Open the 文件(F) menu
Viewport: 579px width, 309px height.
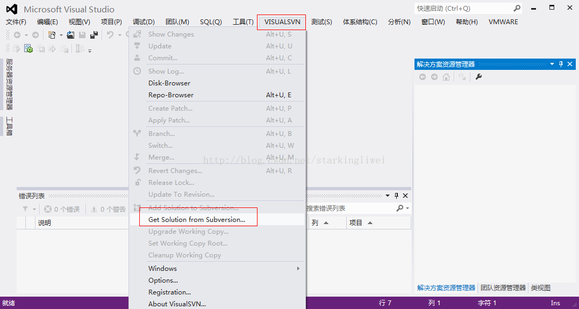(16, 22)
